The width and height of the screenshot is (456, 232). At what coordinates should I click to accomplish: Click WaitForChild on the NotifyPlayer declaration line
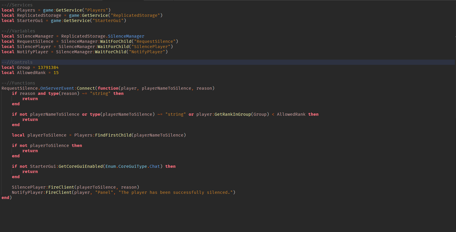click(x=111, y=52)
